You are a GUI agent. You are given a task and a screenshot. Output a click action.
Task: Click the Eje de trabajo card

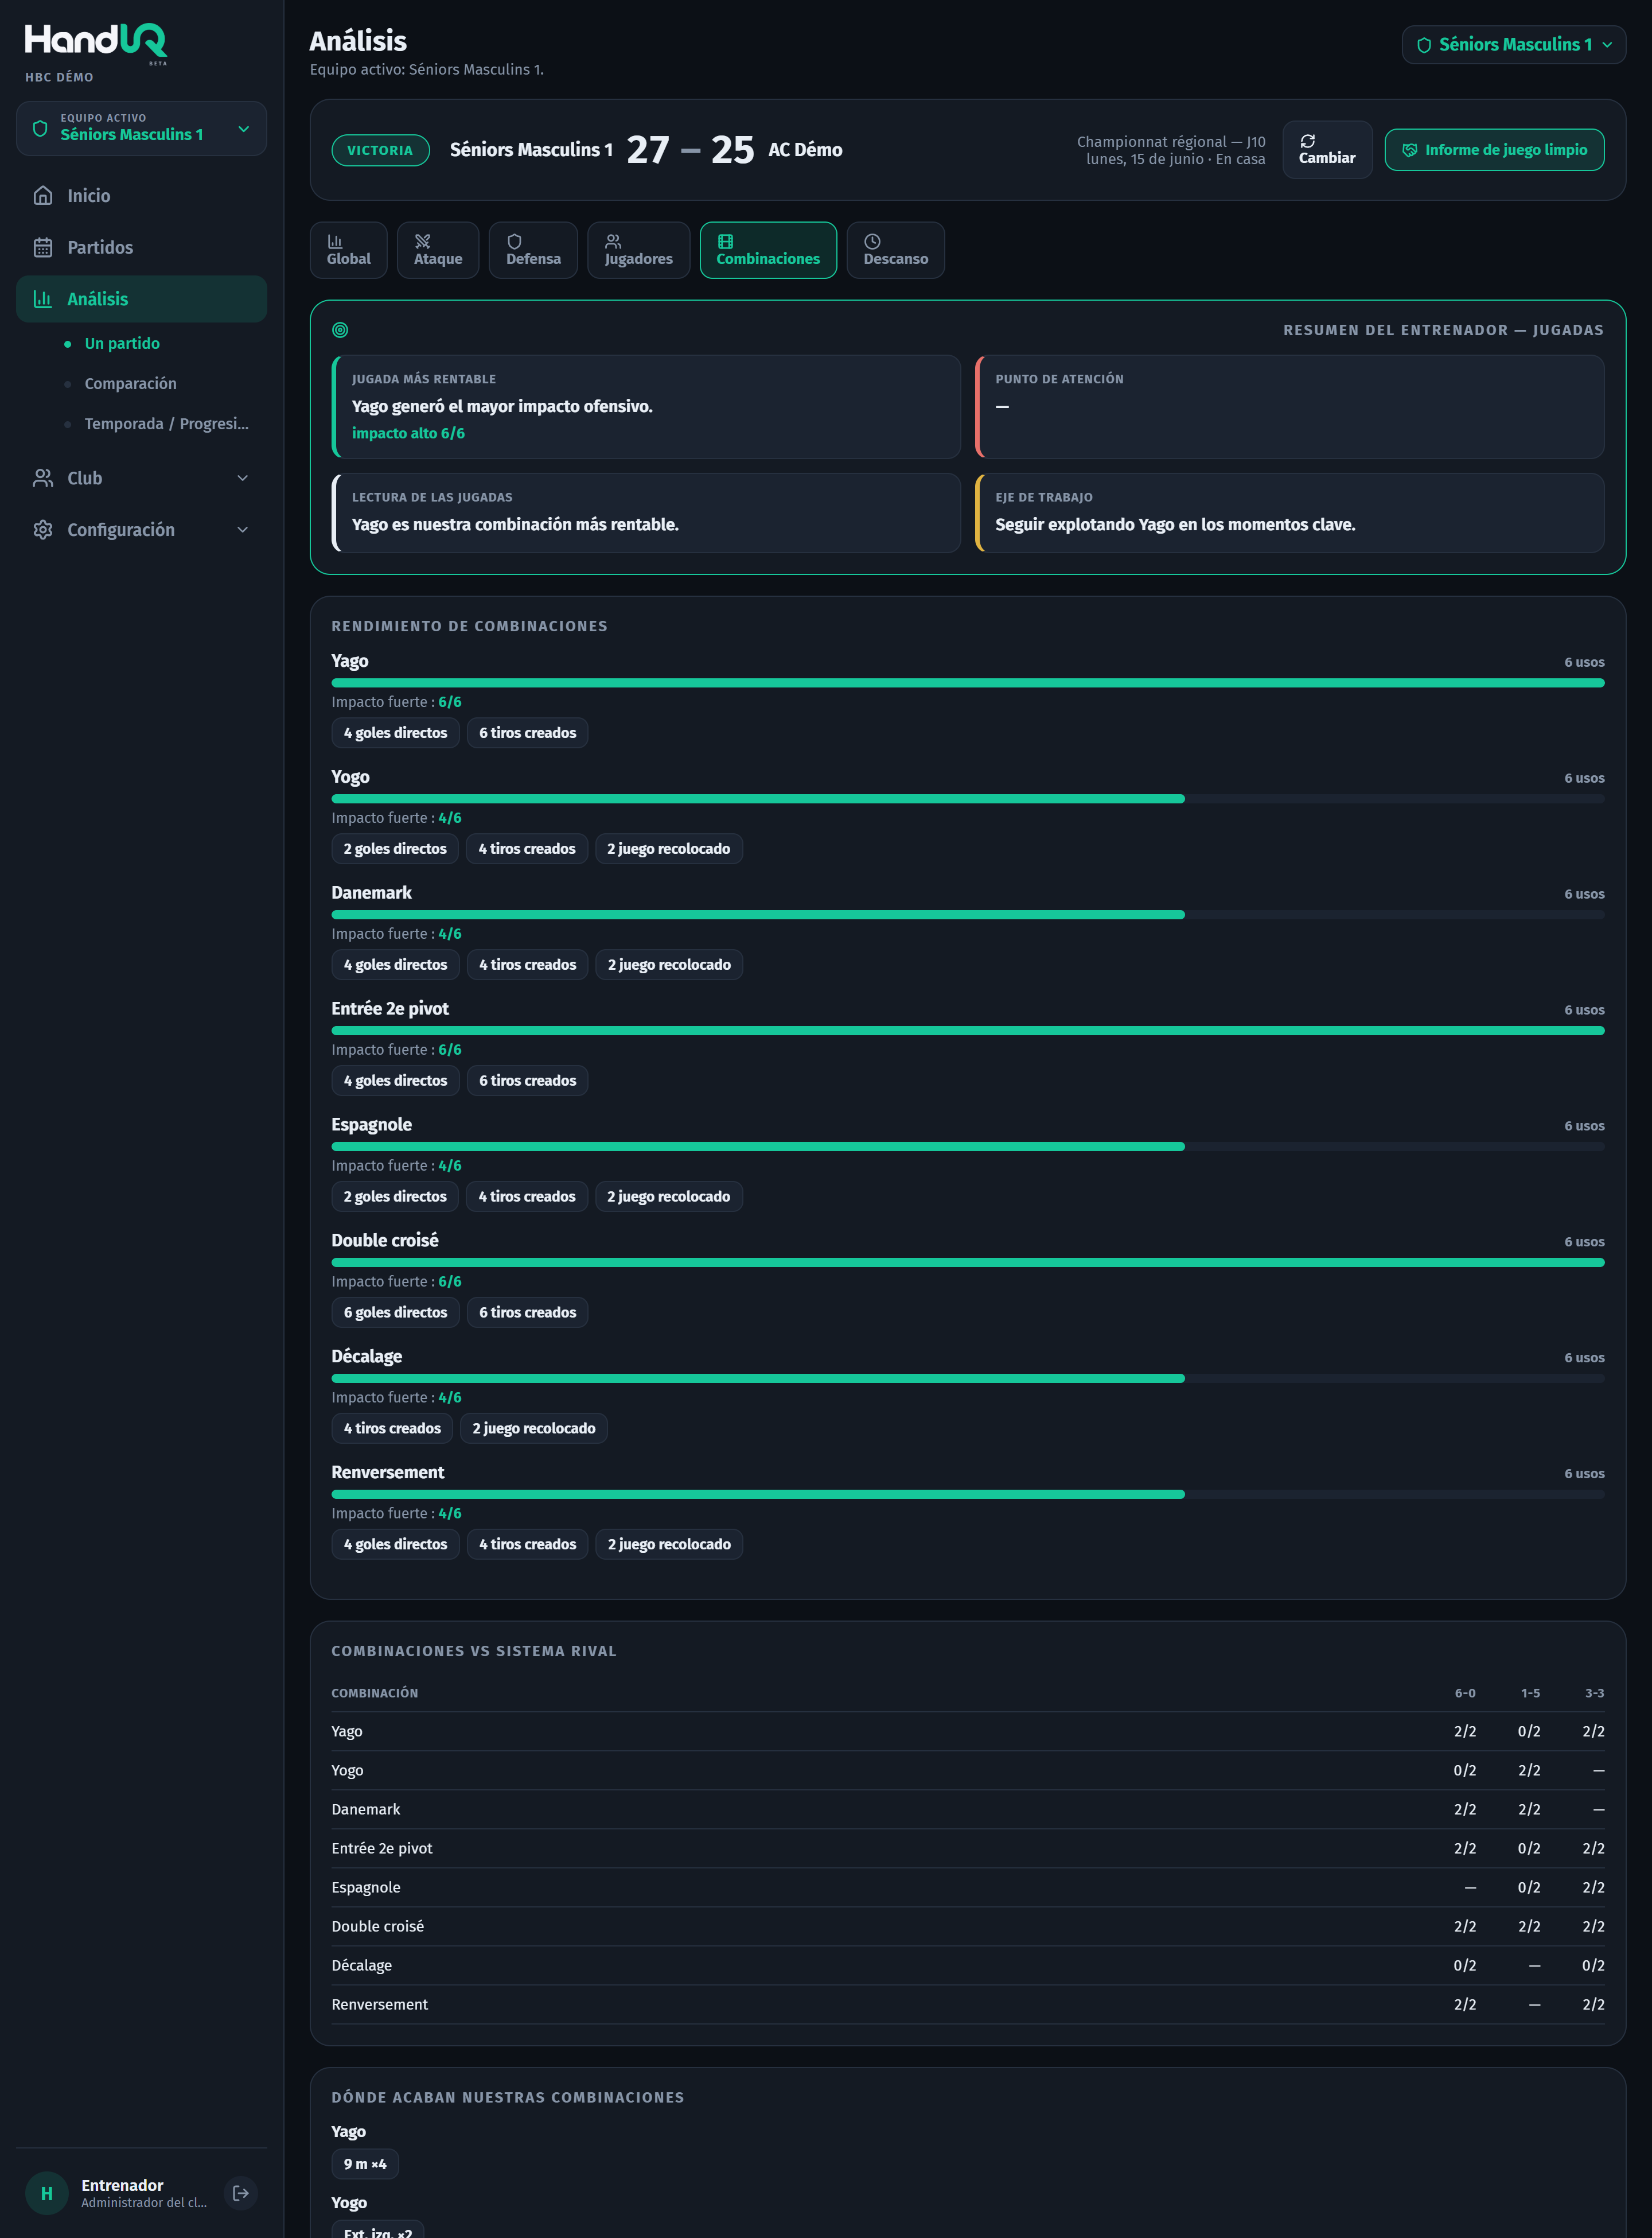click(x=1290, y=513)
